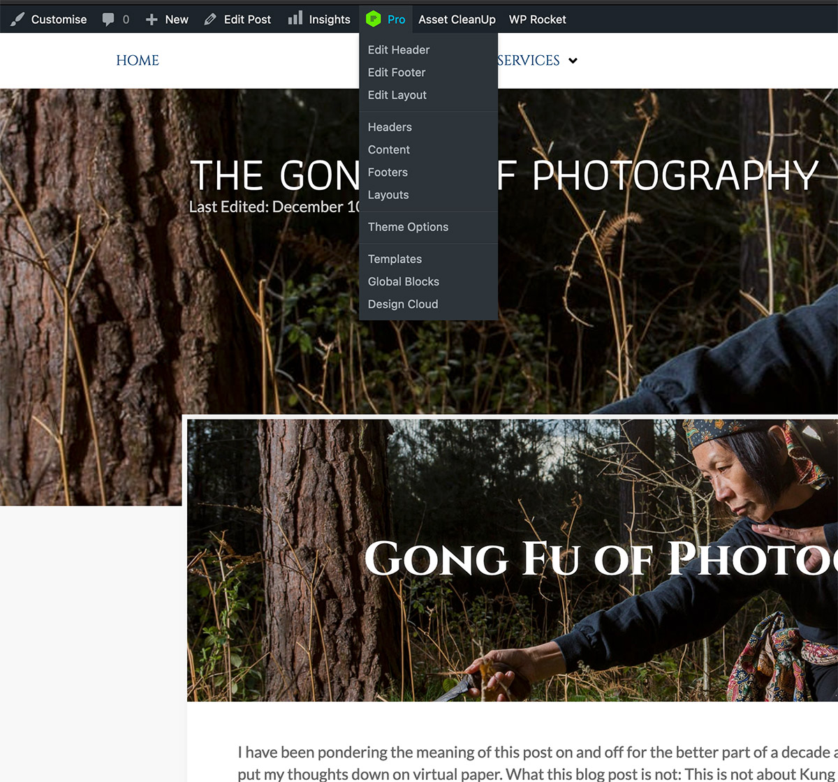Open the comments bubble icon
This screenshot has width=838, height=782.
108,20
